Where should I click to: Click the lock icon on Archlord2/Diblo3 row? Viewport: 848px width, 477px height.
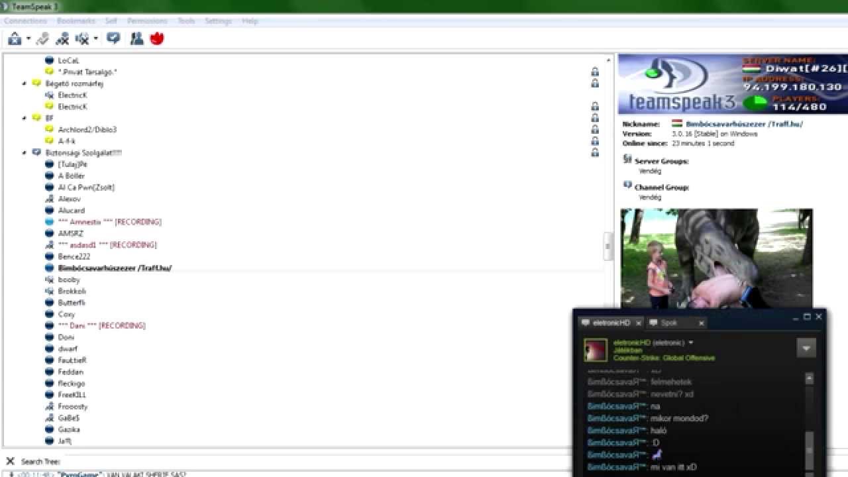595,129
